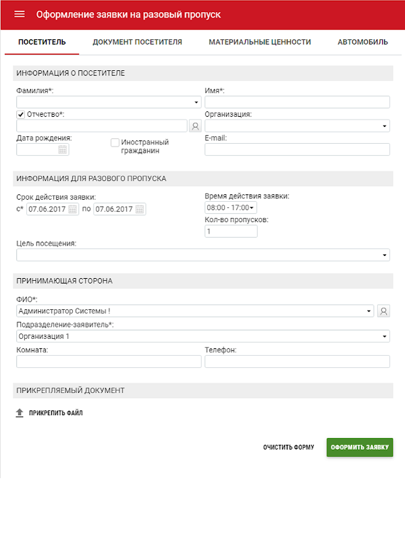The height and width of the screenshot is (540, 405).
Task: Switch to Документ посетителя tab
Action: coord(137,42)
